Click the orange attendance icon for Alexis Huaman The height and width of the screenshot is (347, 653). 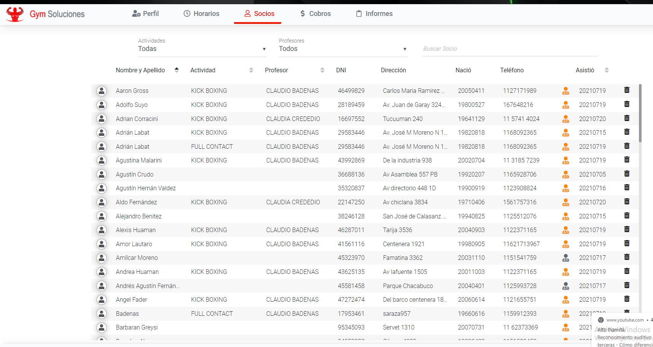coord(566,230)
